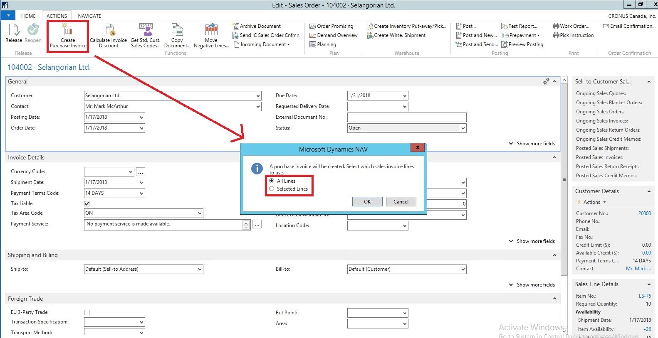Screen dimensions: 658x338
Task: Open item LS-75 link
Action: click(x=645, y=296)
